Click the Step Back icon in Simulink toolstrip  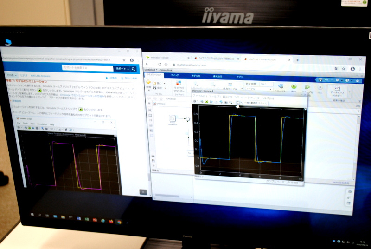tap(281, 86)
